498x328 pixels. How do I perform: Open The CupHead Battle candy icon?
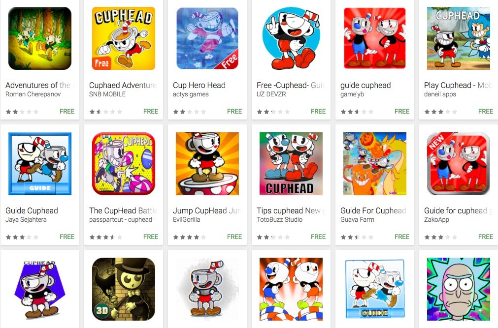point(124,164)
